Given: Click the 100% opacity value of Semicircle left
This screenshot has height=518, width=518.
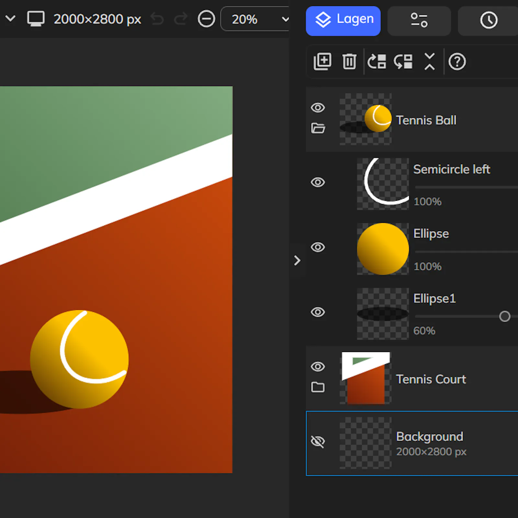Looking at the screenshot, I should point(427,201).
